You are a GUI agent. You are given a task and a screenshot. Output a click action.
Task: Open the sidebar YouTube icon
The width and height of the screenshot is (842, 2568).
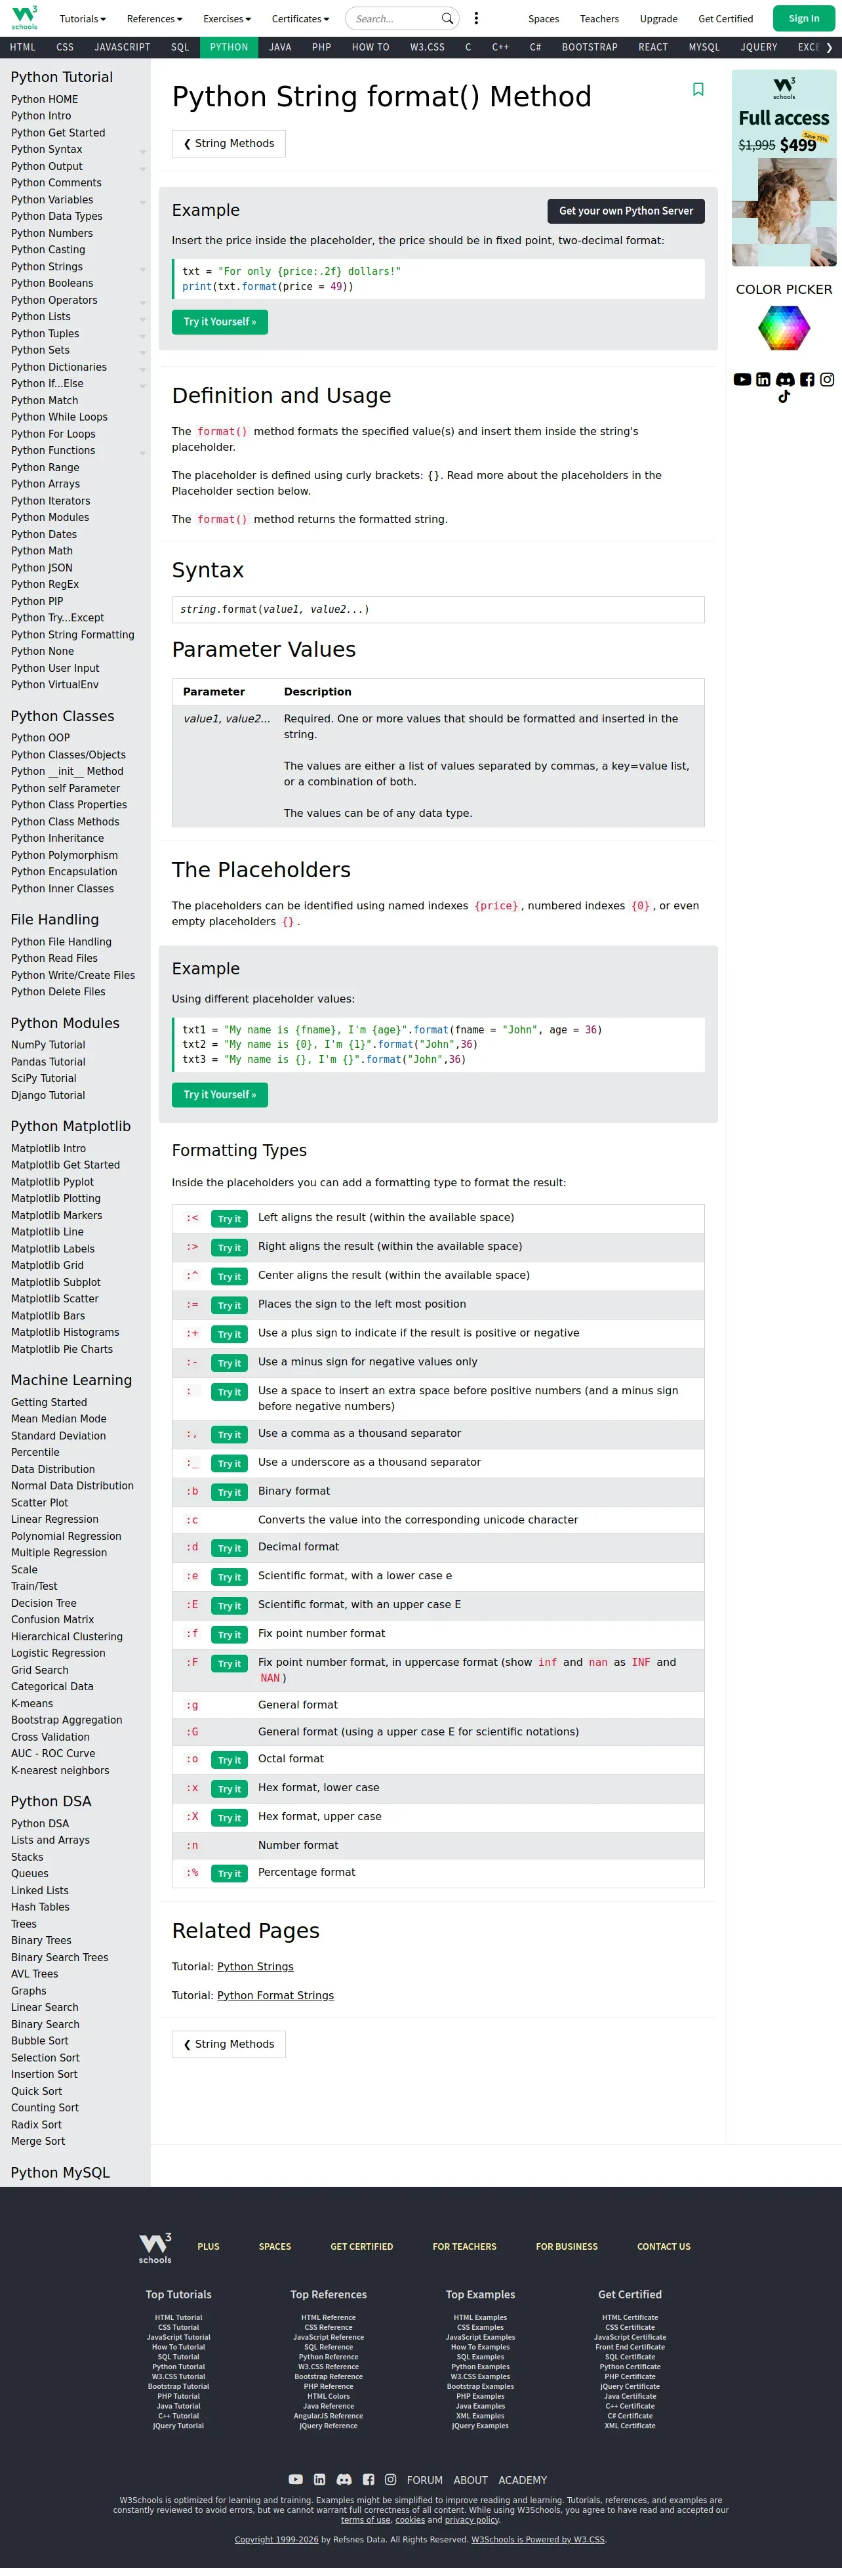pos(742,380)
